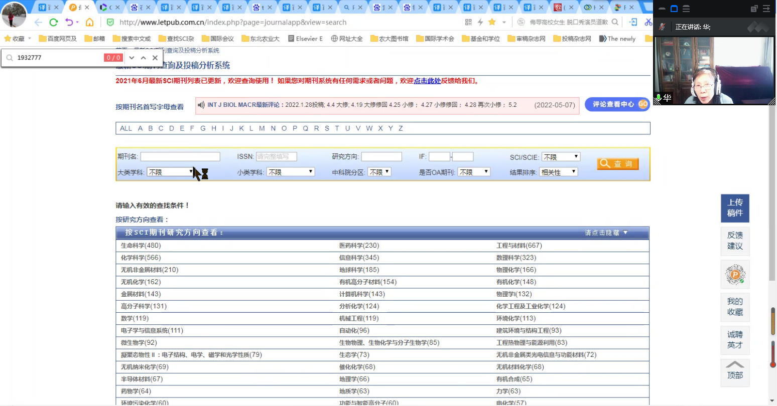The height and width of the screenshot is (406, 777).
Task: Click the IF minimum value field
Action: click(x=439, y=157)
